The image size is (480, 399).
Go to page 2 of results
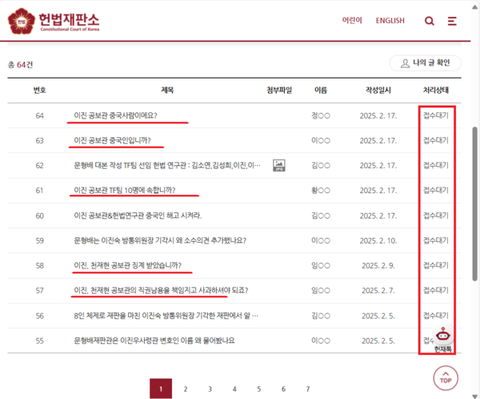coord(186,389)
